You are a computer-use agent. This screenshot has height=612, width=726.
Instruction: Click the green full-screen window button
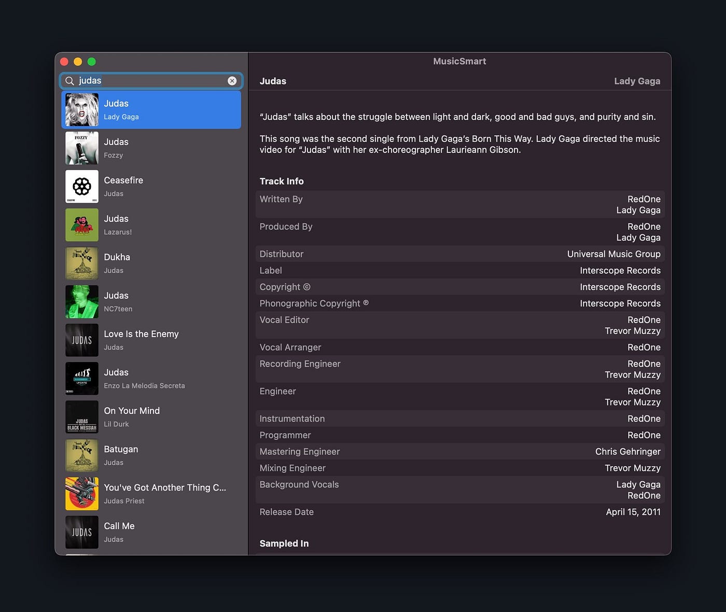(92, 62)
